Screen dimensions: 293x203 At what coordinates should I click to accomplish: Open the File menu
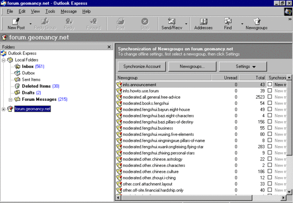tap(10, 11)
